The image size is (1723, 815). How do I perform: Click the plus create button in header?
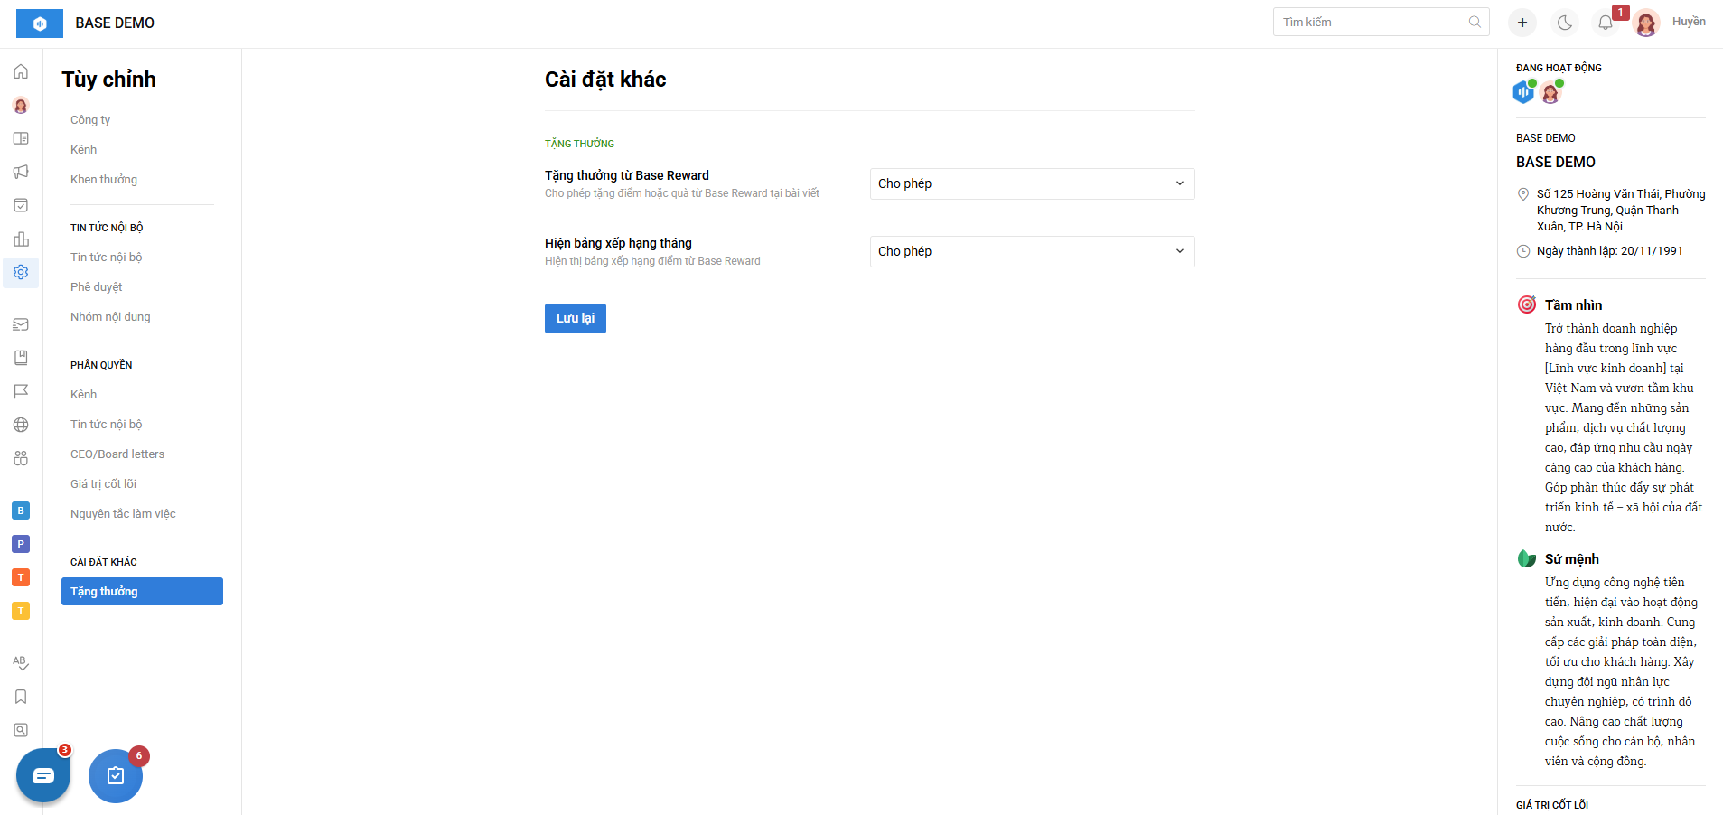coord(1522,23)
